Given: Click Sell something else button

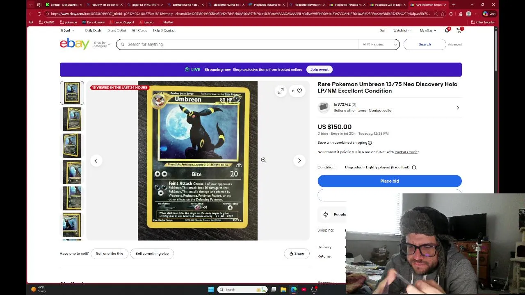Looking at the screenshot, I should (152, 254).
